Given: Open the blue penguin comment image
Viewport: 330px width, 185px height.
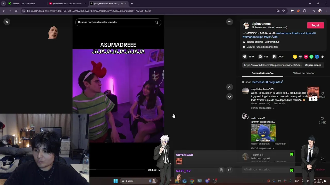Looking at the screenshot, I should [x=263, y=133].
